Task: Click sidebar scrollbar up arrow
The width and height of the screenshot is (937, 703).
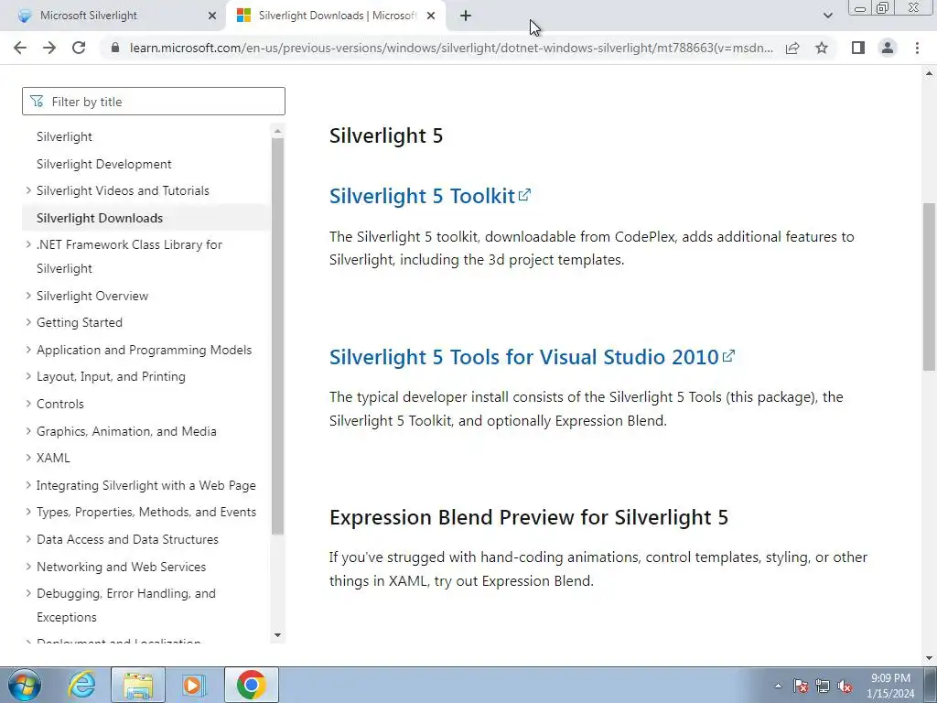Action: [277, 131]
